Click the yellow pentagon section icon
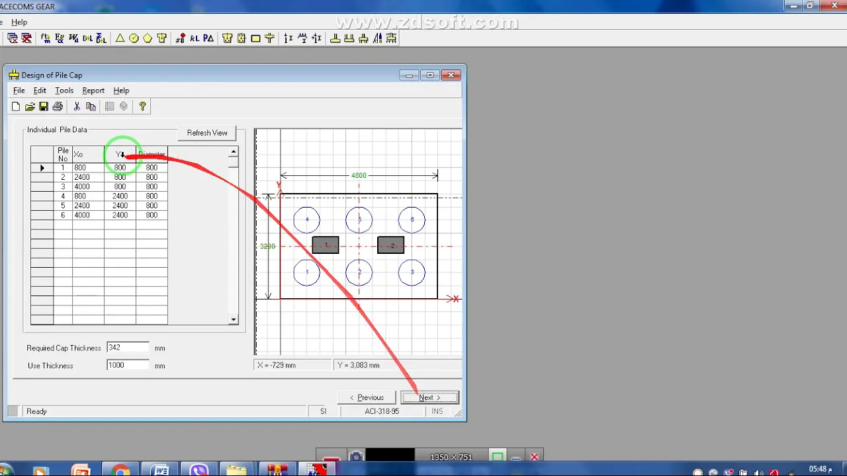This screenshot has width=847, height=476. 148,38
